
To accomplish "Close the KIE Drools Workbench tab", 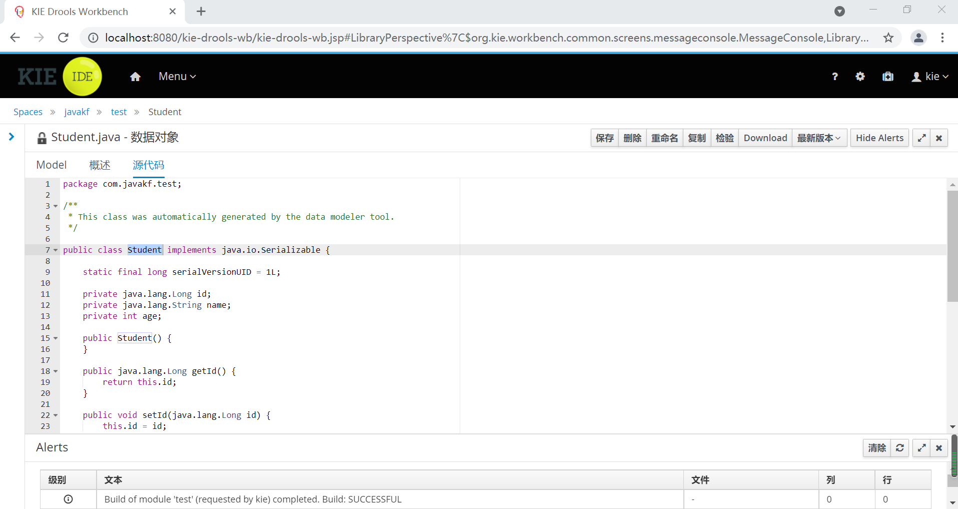I will coord(173,12).
